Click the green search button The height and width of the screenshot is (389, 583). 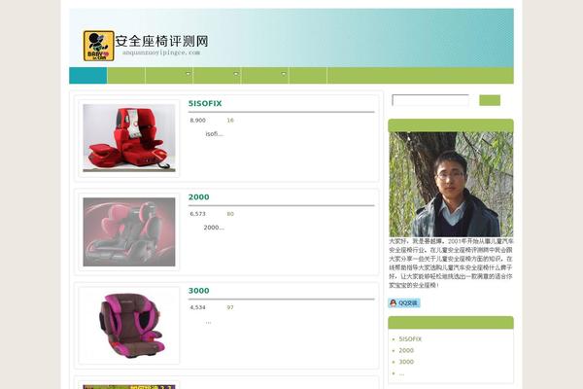pos(490,100)
